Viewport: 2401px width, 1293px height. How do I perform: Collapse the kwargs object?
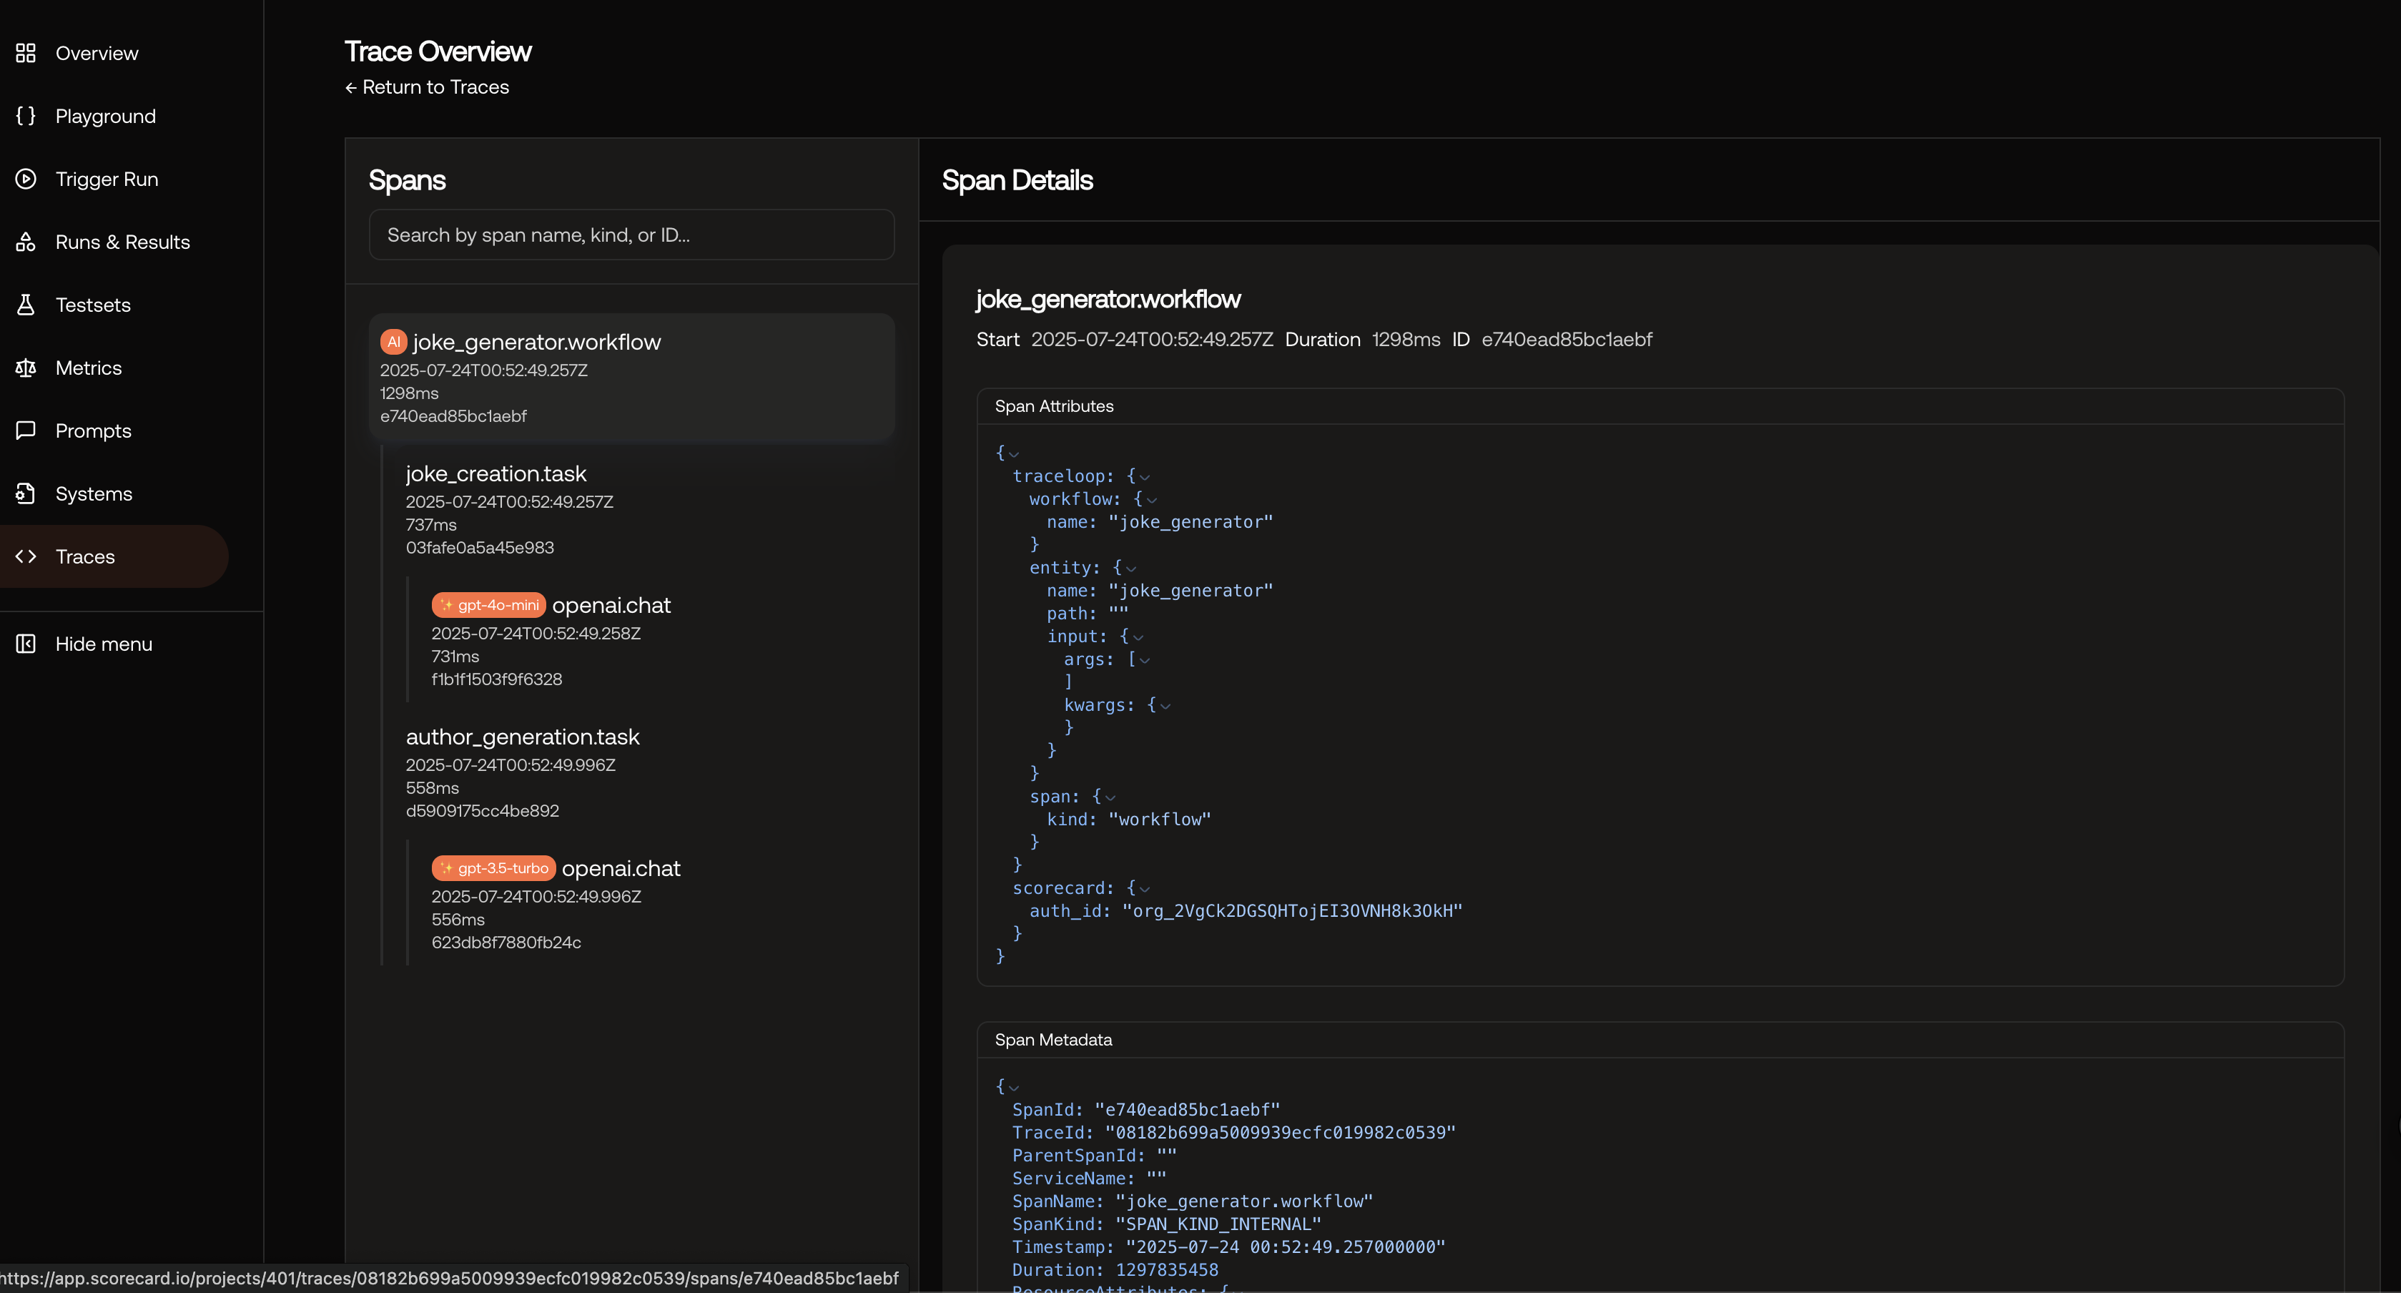[1165, 707]
